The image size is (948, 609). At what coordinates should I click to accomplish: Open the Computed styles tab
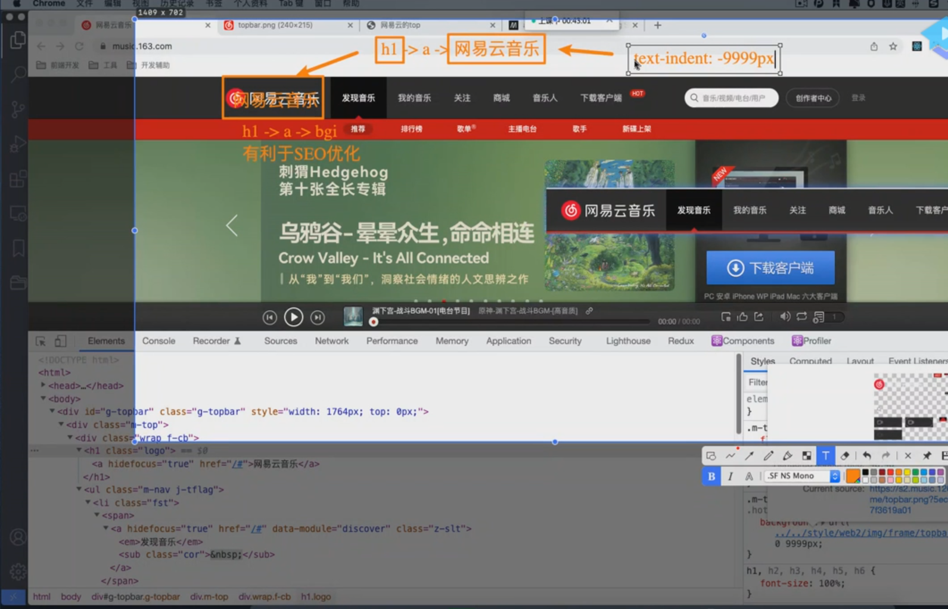[x=810, y=361]
